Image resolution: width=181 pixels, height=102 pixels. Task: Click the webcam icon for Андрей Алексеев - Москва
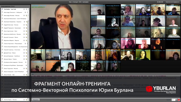pos(24,25)
